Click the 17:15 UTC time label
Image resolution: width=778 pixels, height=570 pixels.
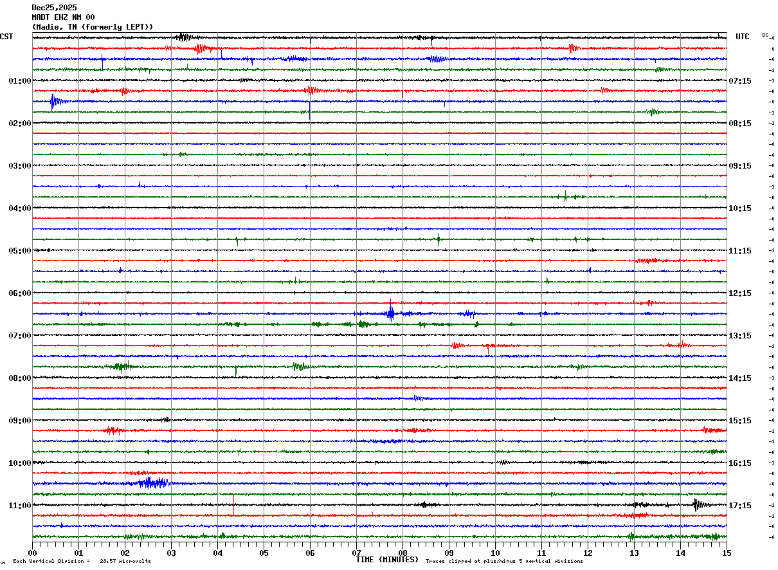pos(741,506)
